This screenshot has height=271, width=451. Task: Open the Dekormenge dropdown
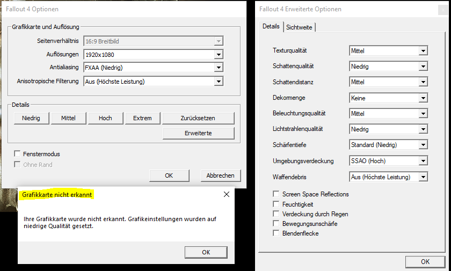(x=388, y=98)
